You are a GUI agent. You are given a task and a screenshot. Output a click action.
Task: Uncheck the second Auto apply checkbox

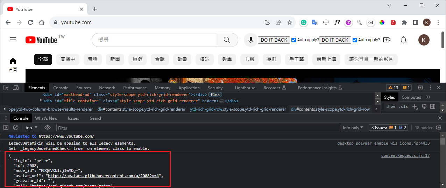[355, 40]
